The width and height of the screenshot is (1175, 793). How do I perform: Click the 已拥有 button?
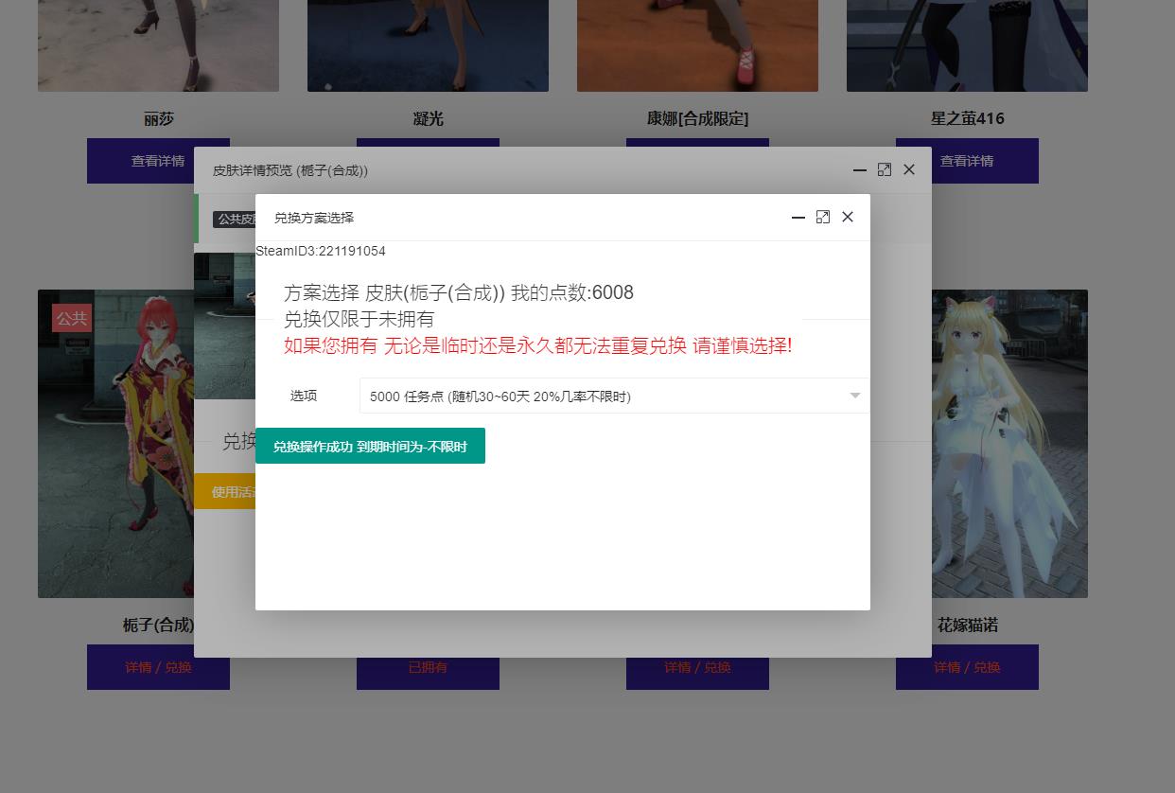(x=428, y=667)
